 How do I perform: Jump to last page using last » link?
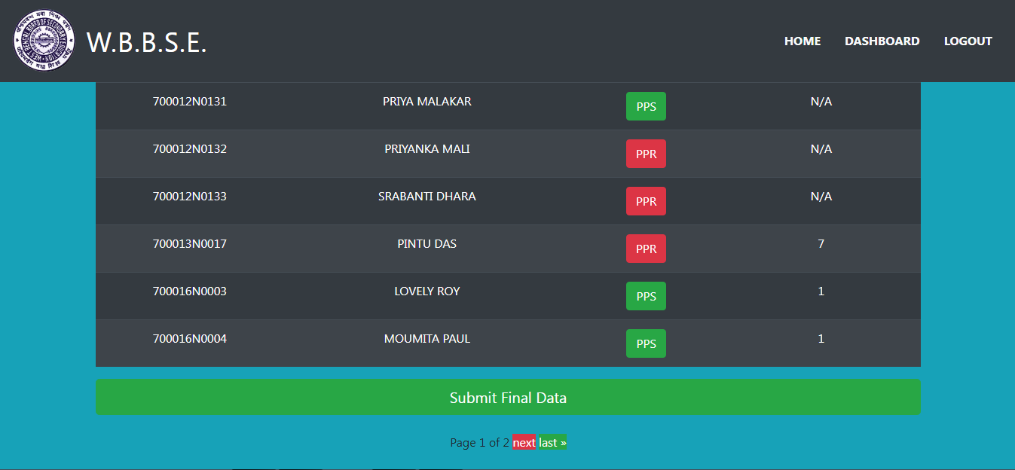[552, 442]
